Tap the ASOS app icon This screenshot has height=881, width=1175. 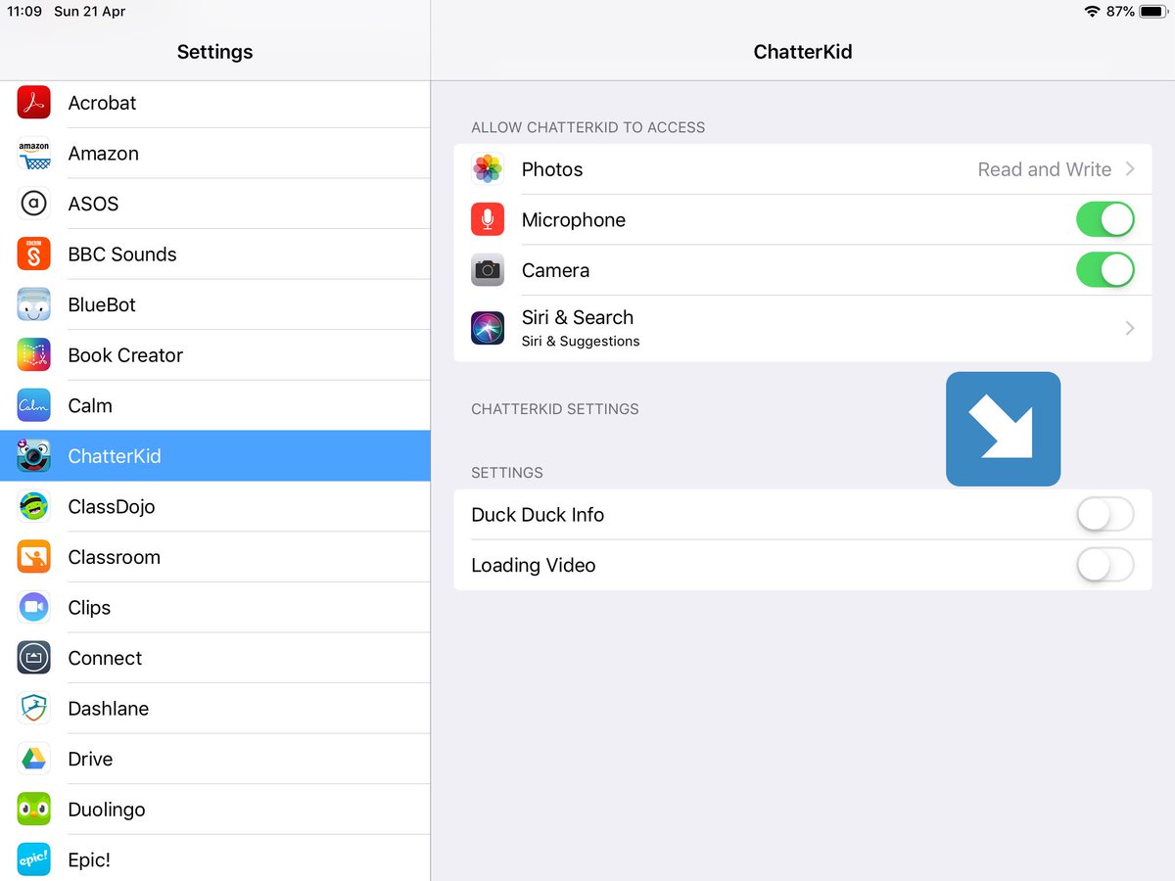34,204
